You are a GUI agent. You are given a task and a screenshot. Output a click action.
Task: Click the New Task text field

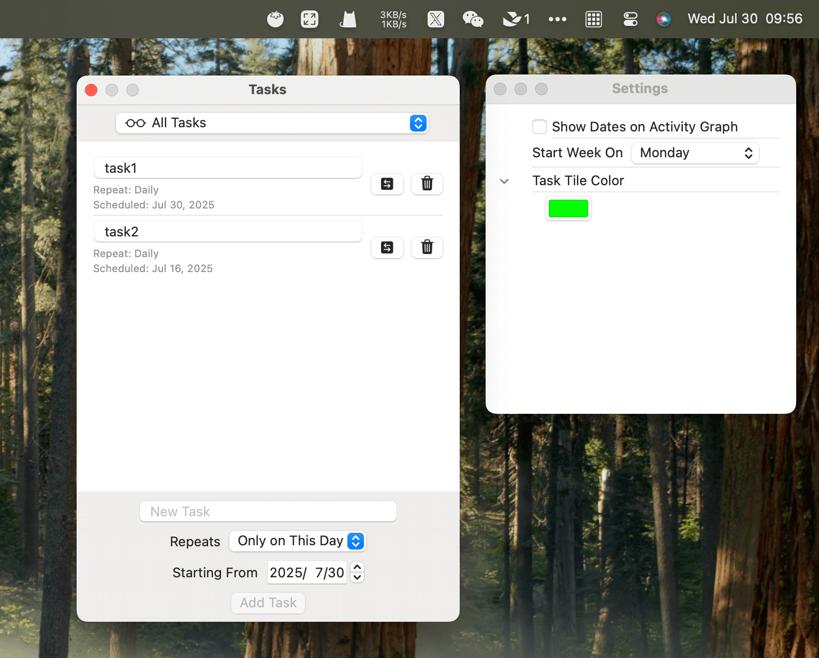[268, 512]
